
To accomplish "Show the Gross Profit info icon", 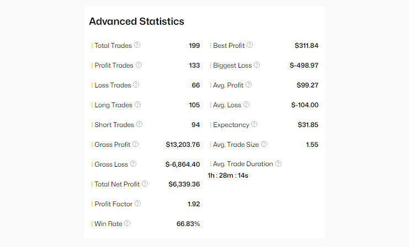I will 136,144.
